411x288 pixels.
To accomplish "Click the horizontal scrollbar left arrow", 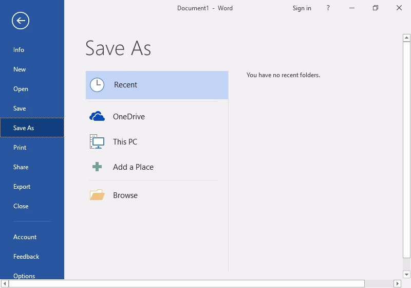I will click(x=5, y=283).
